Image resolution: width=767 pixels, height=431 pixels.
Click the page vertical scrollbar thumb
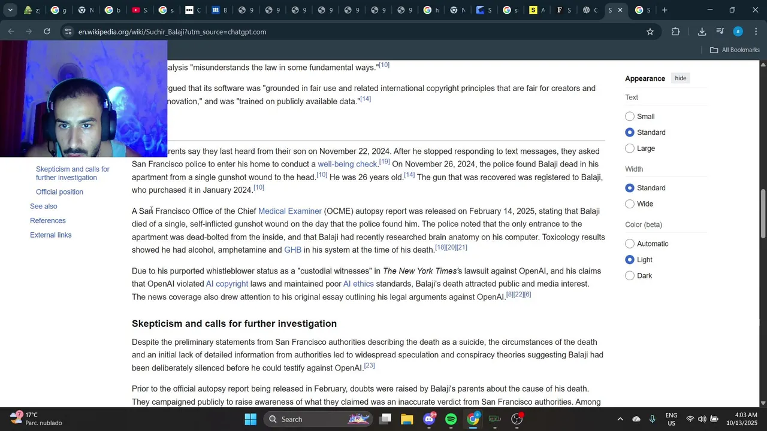tap(763, 214)
